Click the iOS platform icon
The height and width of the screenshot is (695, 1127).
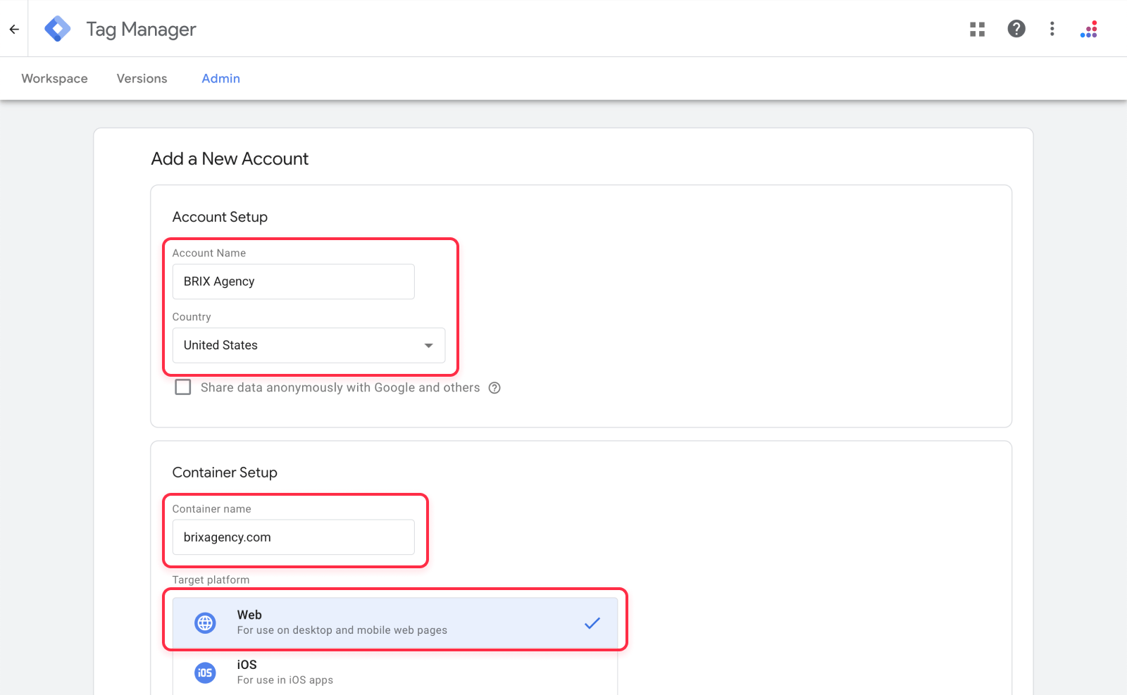(205, 673)
